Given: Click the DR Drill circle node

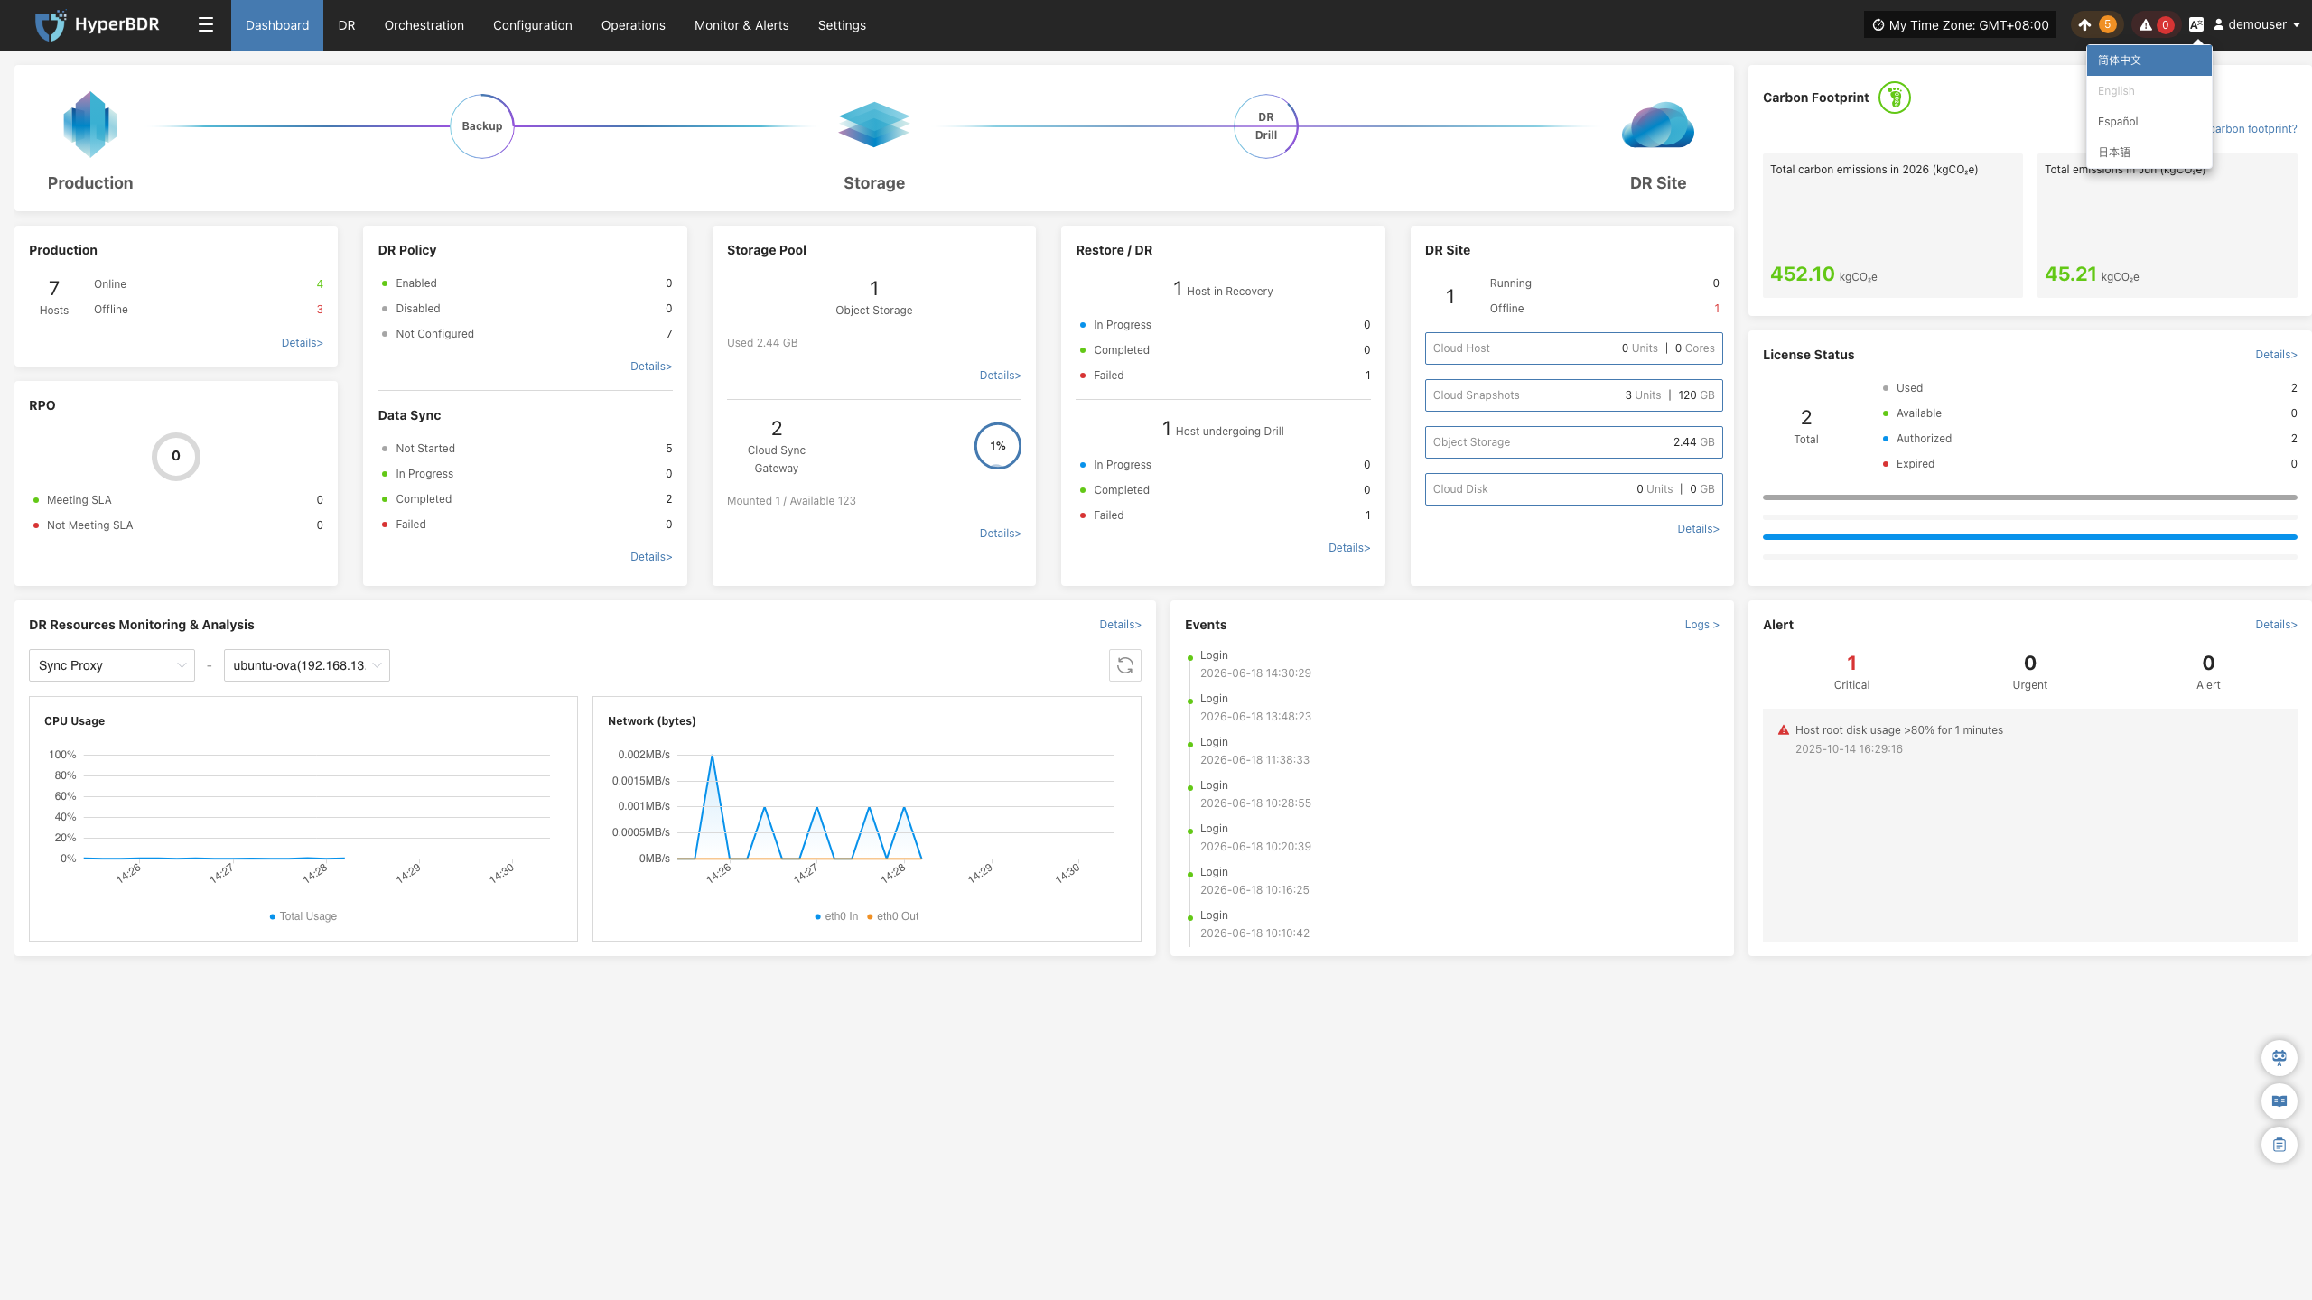Looking at the screenshot, I should click(x=1266, y=126).
